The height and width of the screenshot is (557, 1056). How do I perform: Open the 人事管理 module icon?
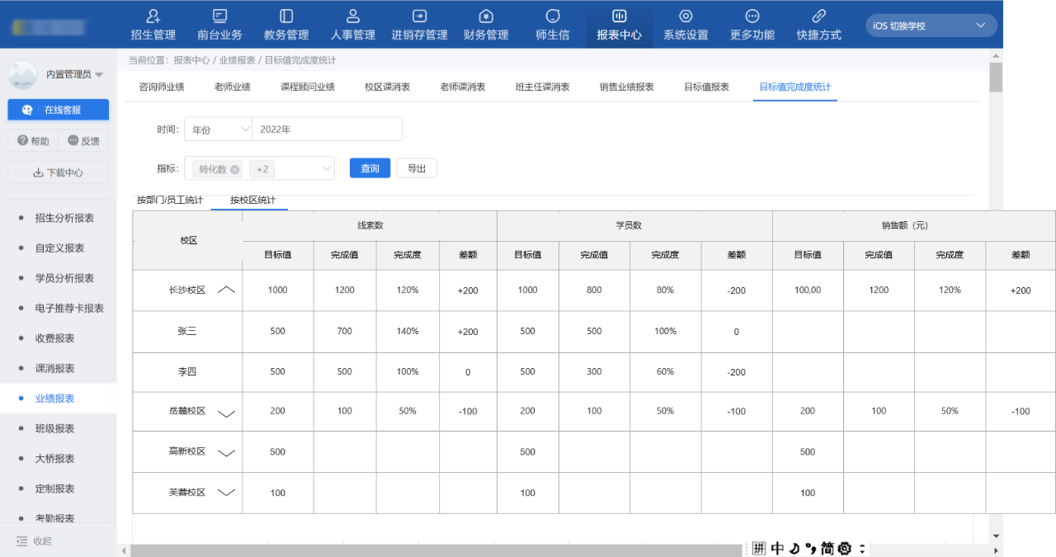click(x=353, y=16)
